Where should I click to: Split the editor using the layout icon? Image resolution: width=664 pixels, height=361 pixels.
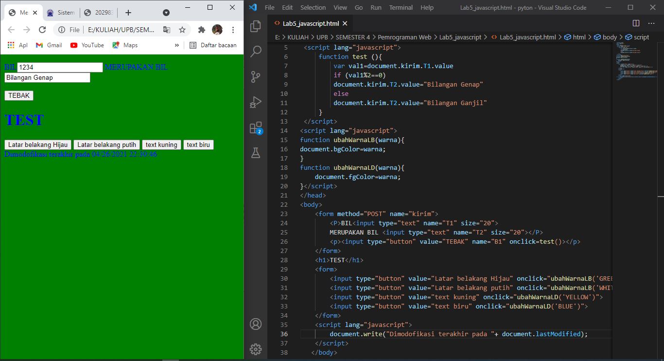(x=636, y=22)
